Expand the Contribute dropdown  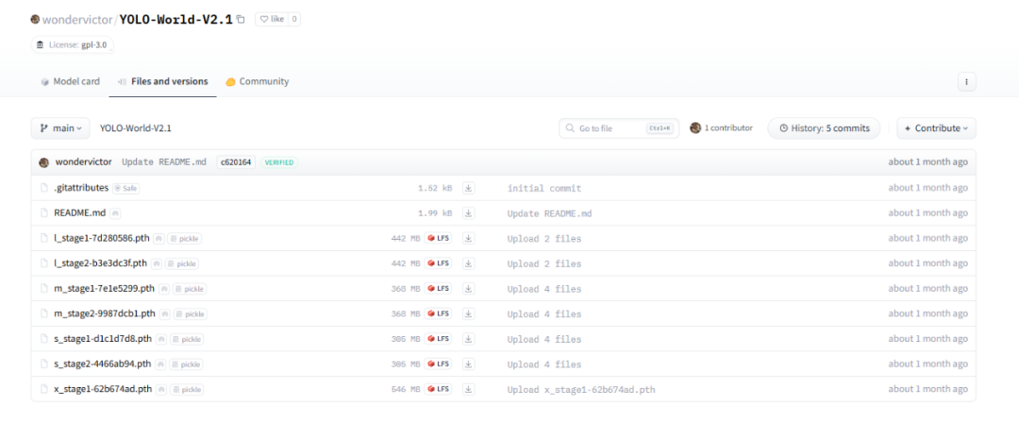937,128
